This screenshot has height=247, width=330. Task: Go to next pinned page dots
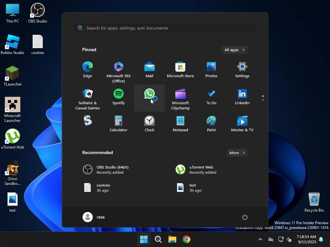click(263, 98)
